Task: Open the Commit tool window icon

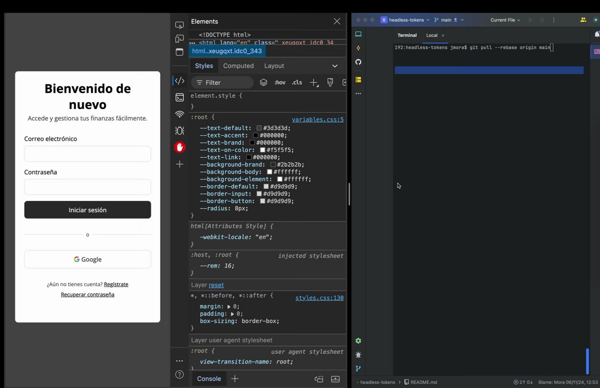Action: click(358, 48)
